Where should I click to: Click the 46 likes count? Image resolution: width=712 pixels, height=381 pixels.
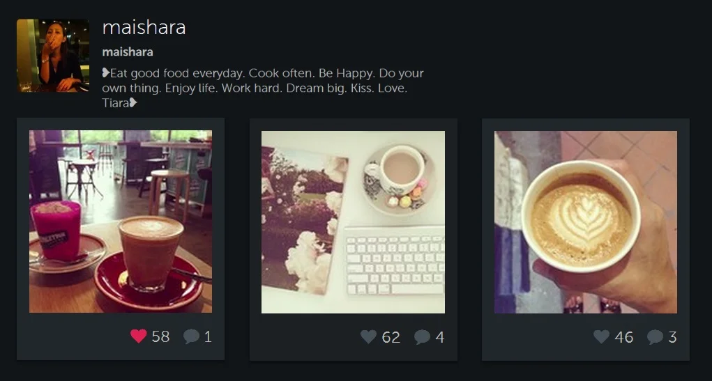click(x=624, y=337)
